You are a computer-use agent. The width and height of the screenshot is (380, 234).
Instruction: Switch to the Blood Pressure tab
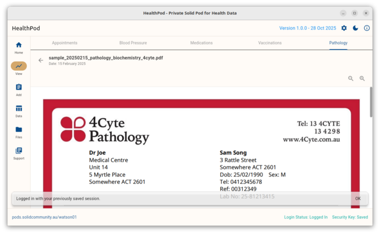click(133, 43)
